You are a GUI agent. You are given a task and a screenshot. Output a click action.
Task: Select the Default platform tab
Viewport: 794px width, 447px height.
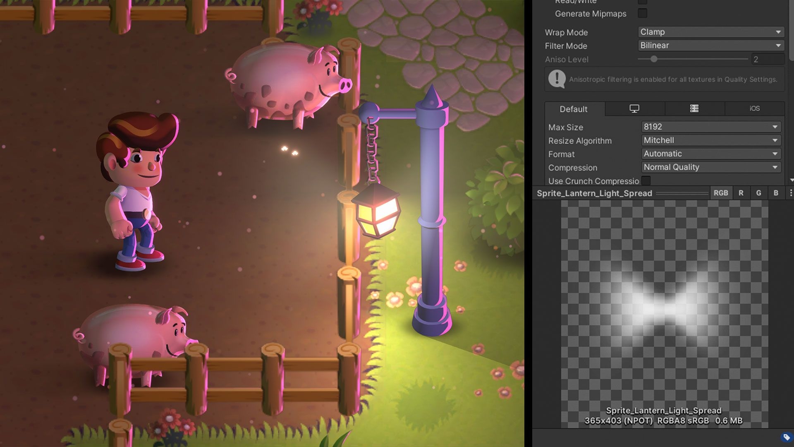(573, 108)
